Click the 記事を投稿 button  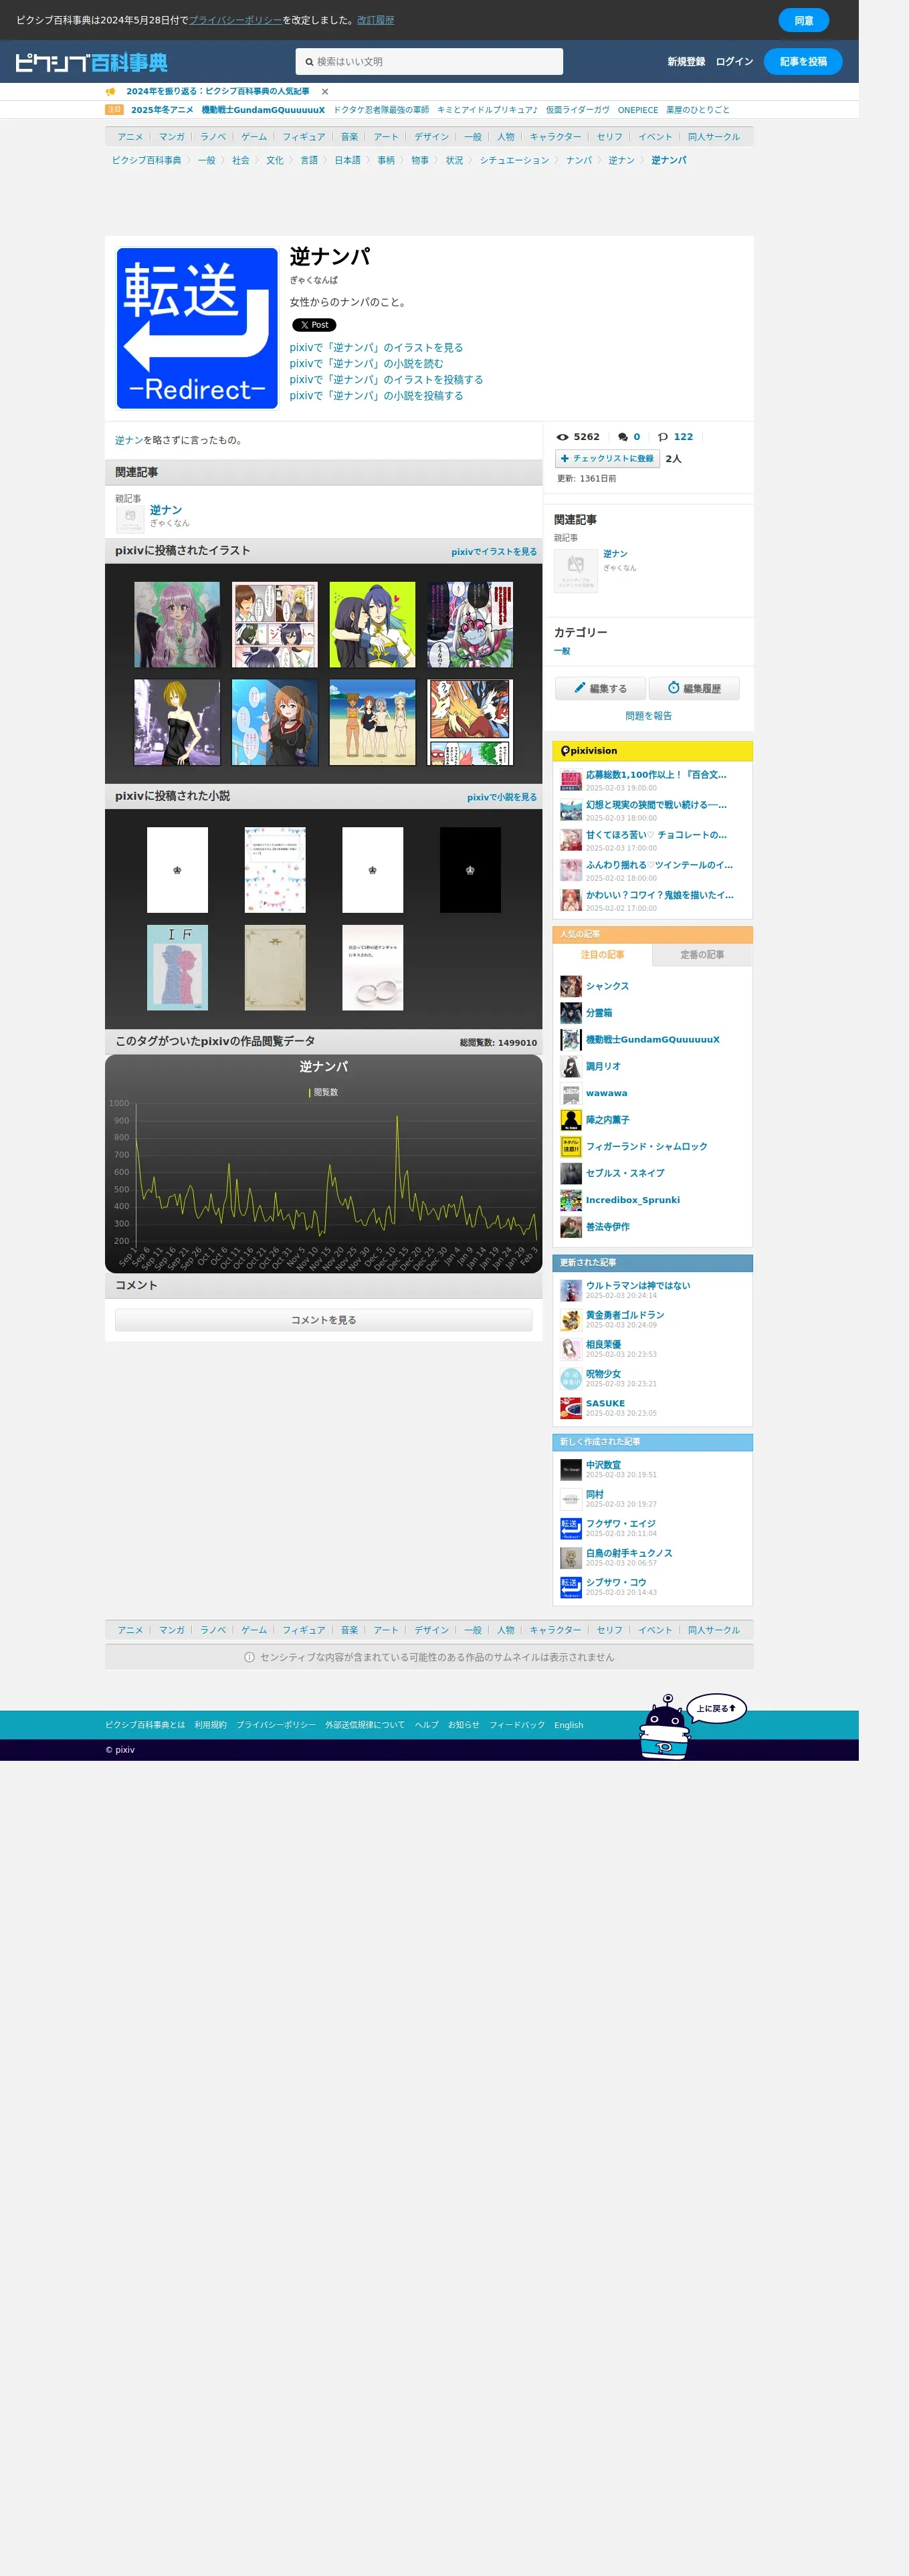803,62
